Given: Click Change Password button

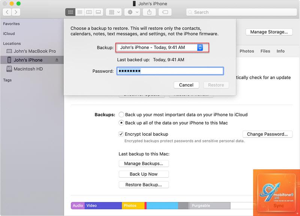Looking at the screenshot, I should tap(267, 134).
